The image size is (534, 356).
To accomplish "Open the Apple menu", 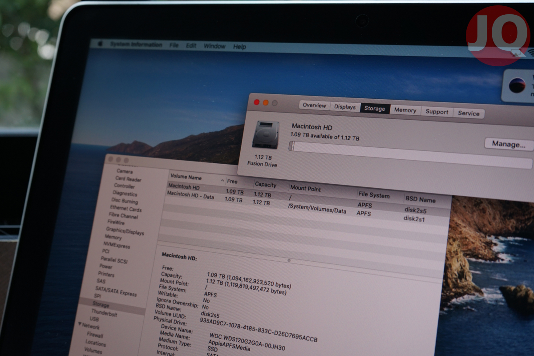I will coord(101,43).
